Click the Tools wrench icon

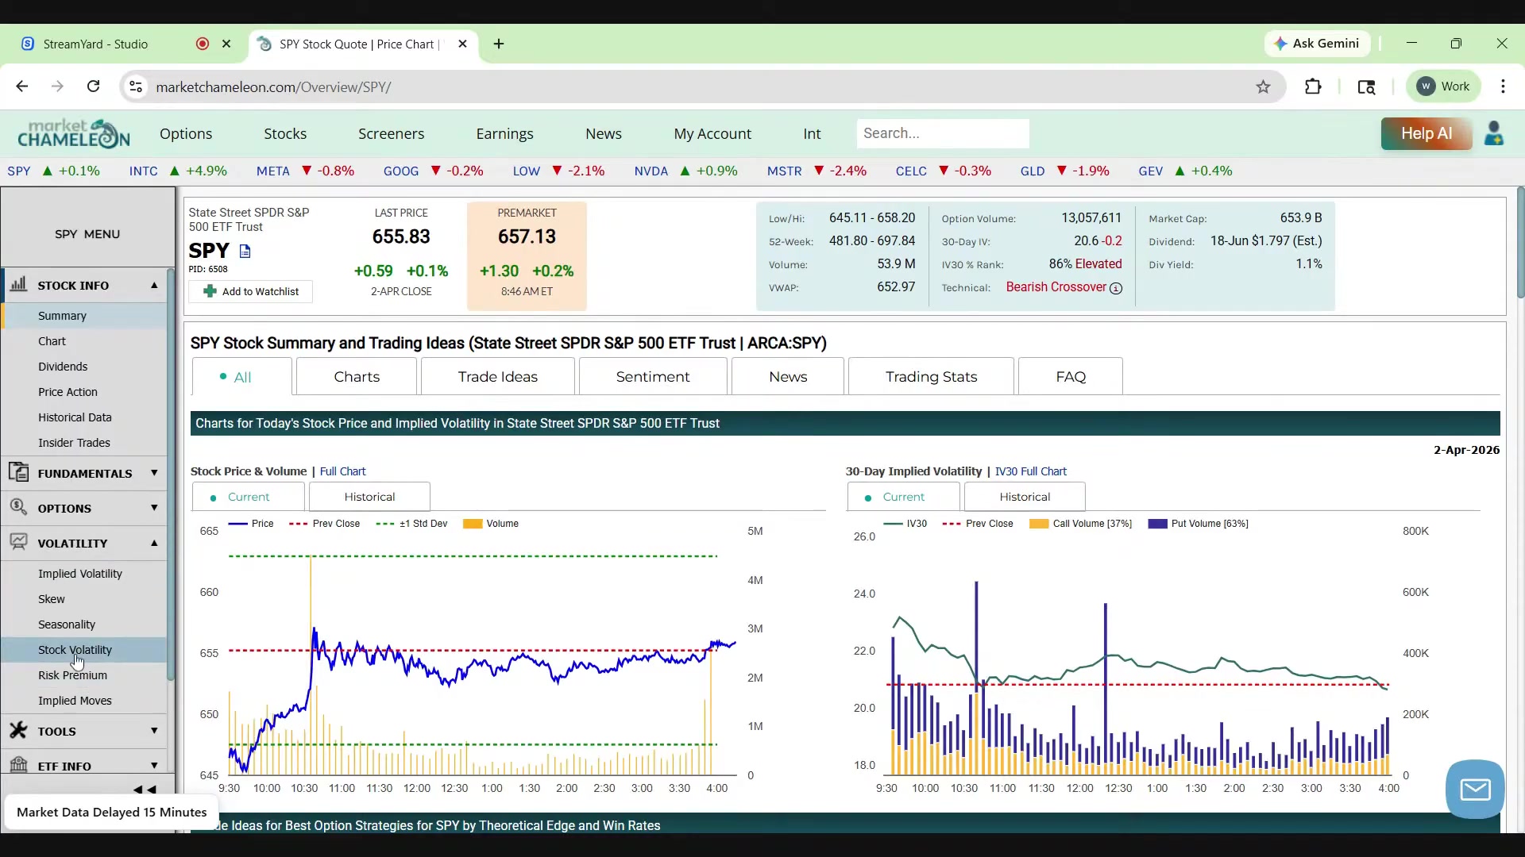click(18, 730)
